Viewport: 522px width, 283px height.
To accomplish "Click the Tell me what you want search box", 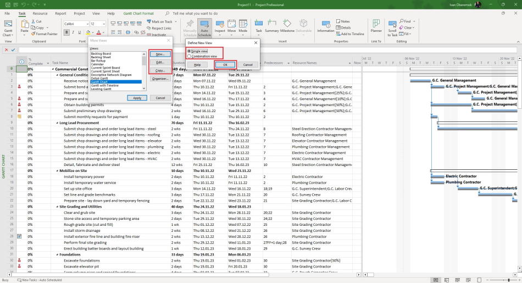I will (195, 14).
